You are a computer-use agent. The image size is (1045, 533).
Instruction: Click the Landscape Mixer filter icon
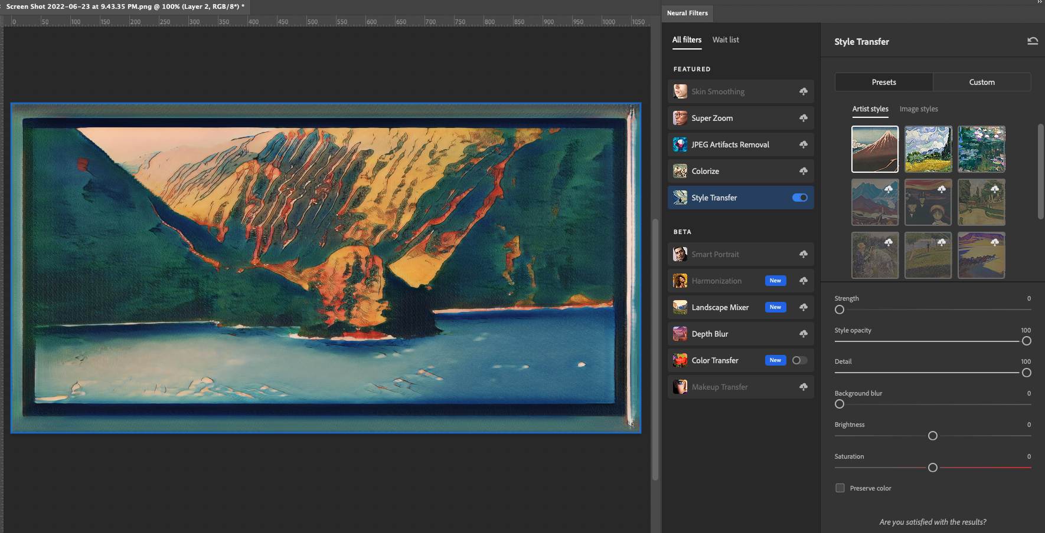(x=680, y=307)
